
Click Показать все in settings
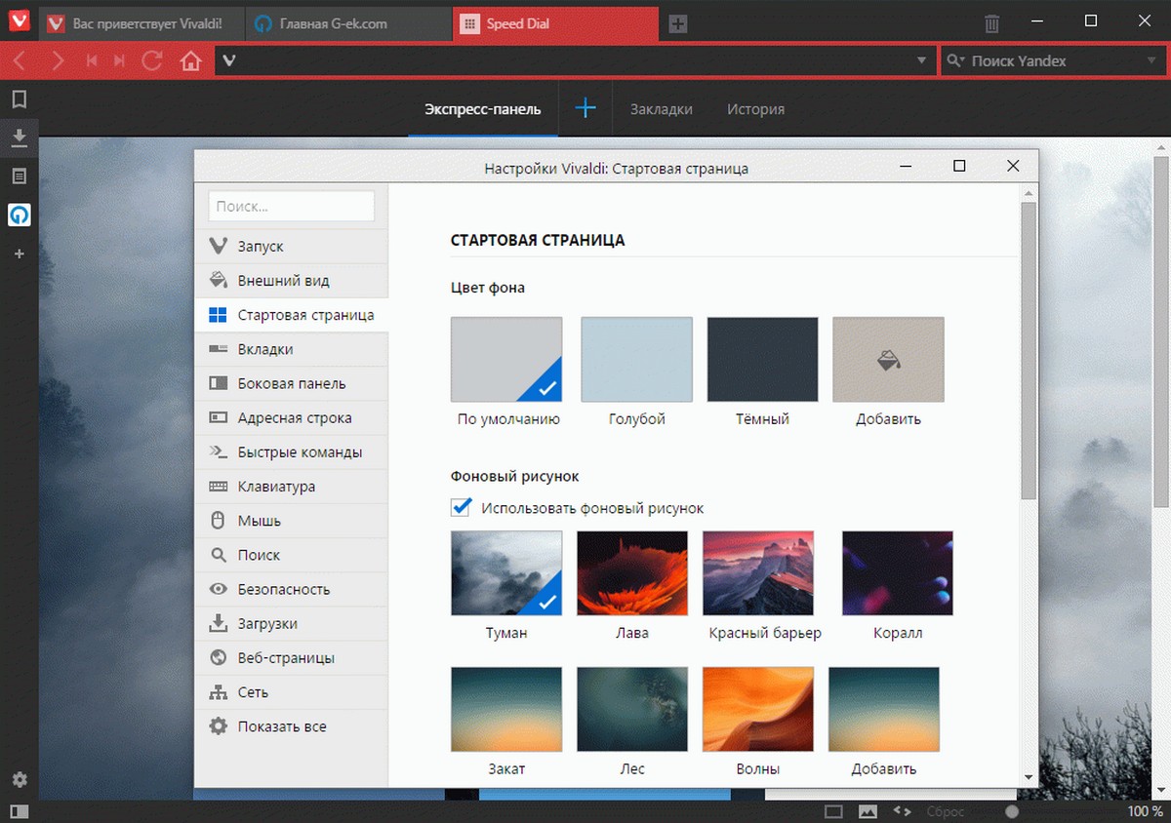coord(292,726)
